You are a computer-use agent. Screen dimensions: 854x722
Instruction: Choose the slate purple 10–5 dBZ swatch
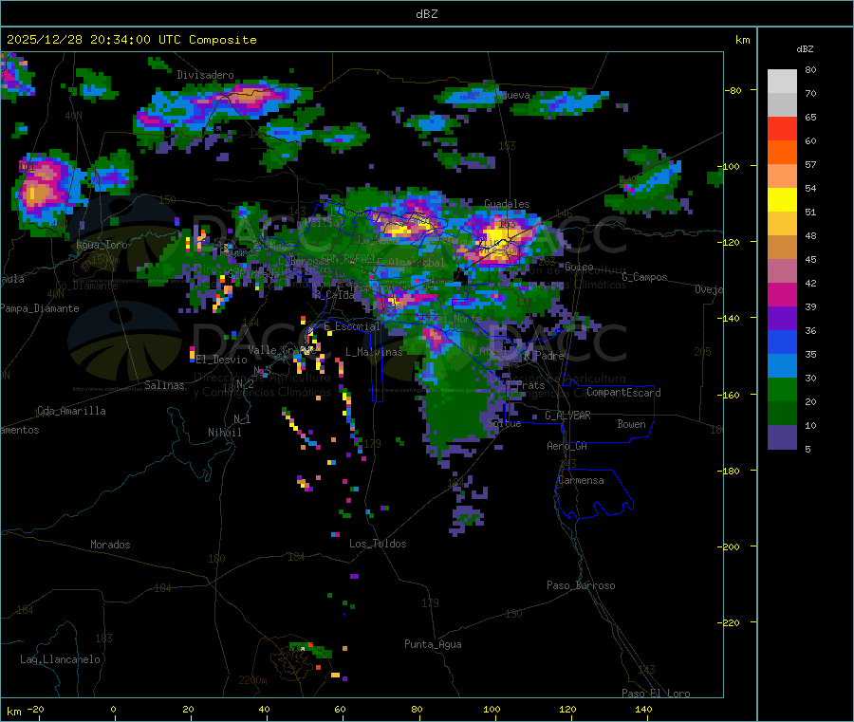pyautogui.click(x=782, y=437)
